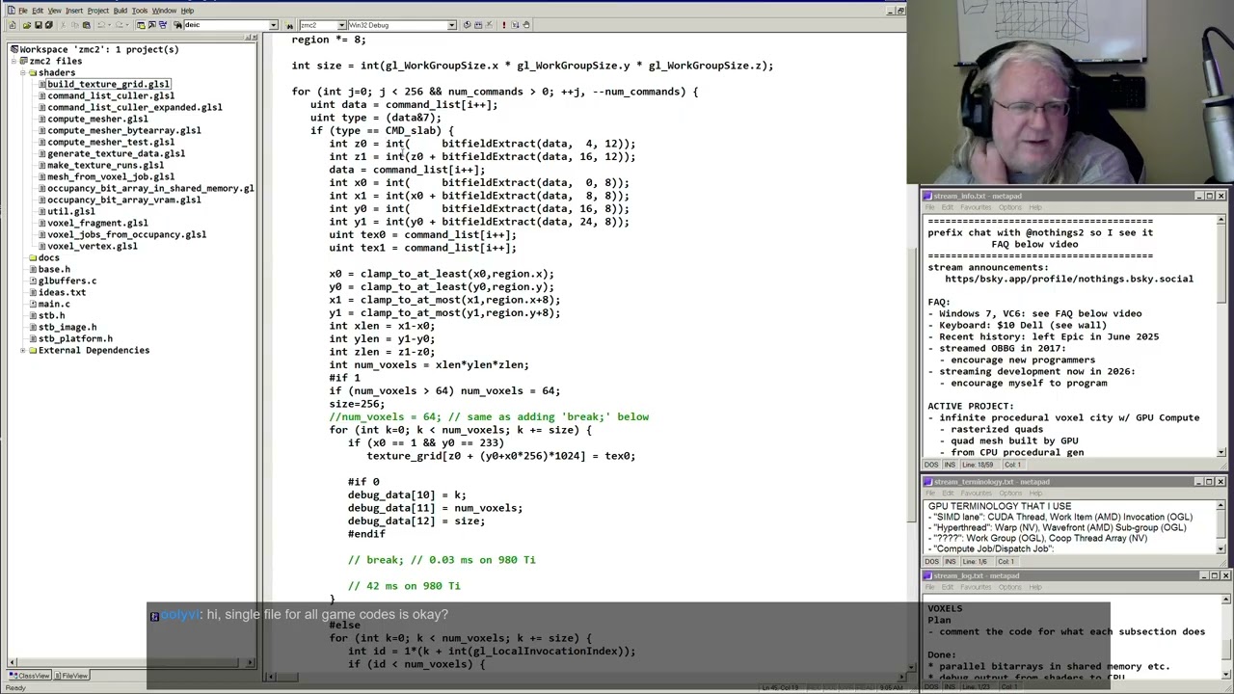Open the Win32 Debug configuration dropdown
This screenshot has width=1234, height=694.
[451, 25]
